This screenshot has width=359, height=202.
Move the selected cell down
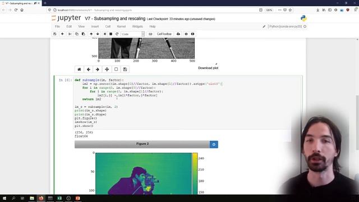click(x=98, y=34)
